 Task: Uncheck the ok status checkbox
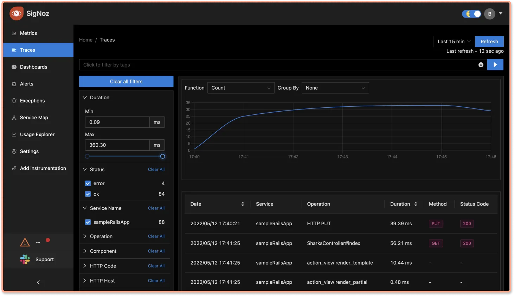pos(88,194)
